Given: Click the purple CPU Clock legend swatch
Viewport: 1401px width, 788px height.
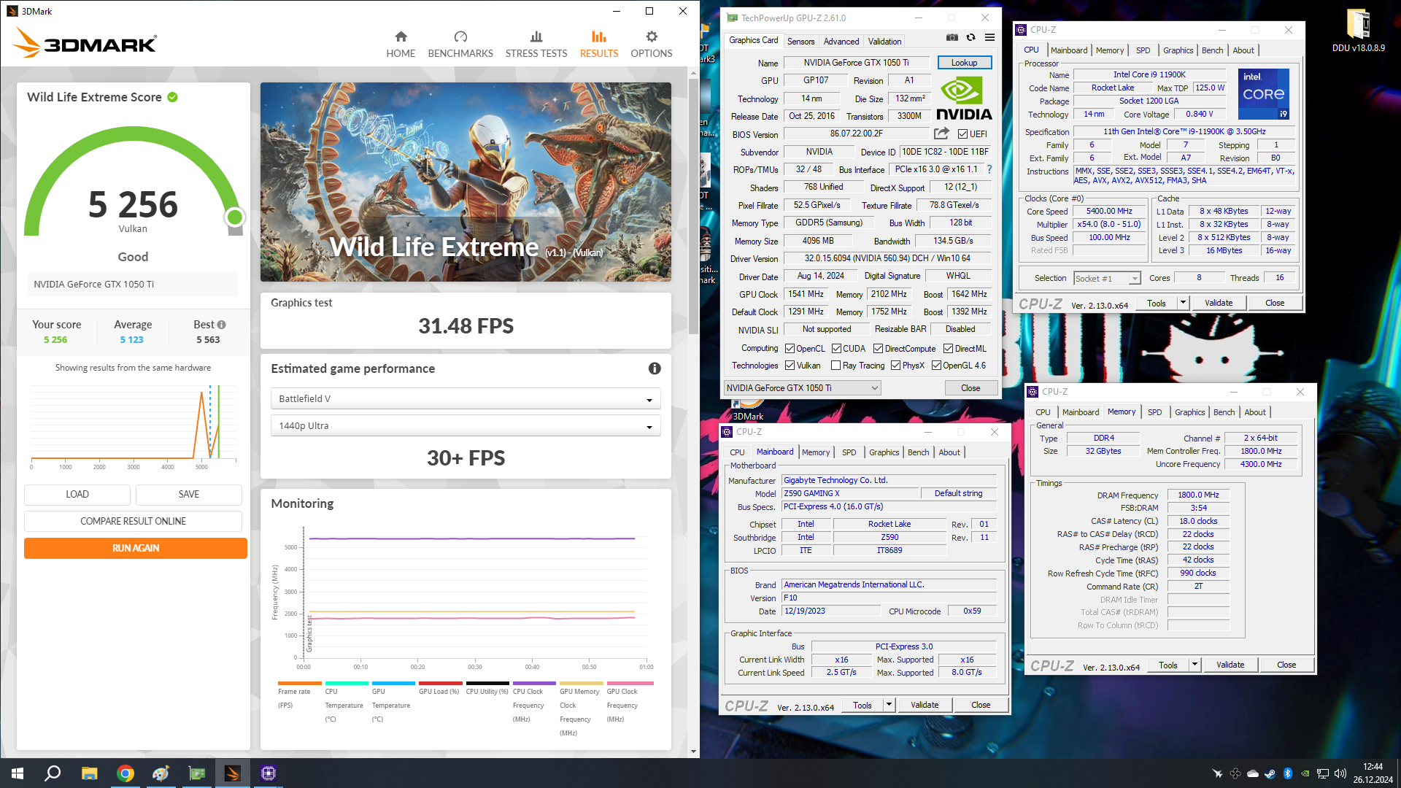Looking at the screenshot, I should (534, 684).
